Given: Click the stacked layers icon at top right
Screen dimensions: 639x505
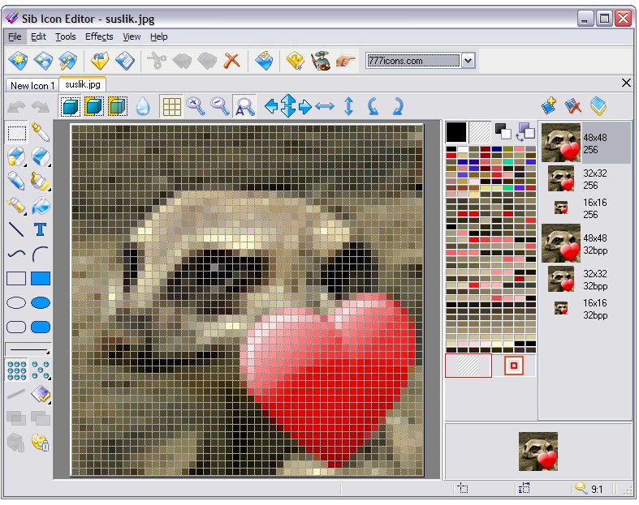Looking at the screenshot, I should tap(598, 107).
